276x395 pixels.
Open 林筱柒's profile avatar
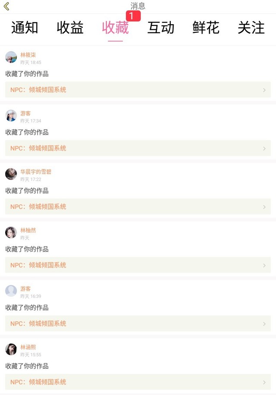point(11,57)
